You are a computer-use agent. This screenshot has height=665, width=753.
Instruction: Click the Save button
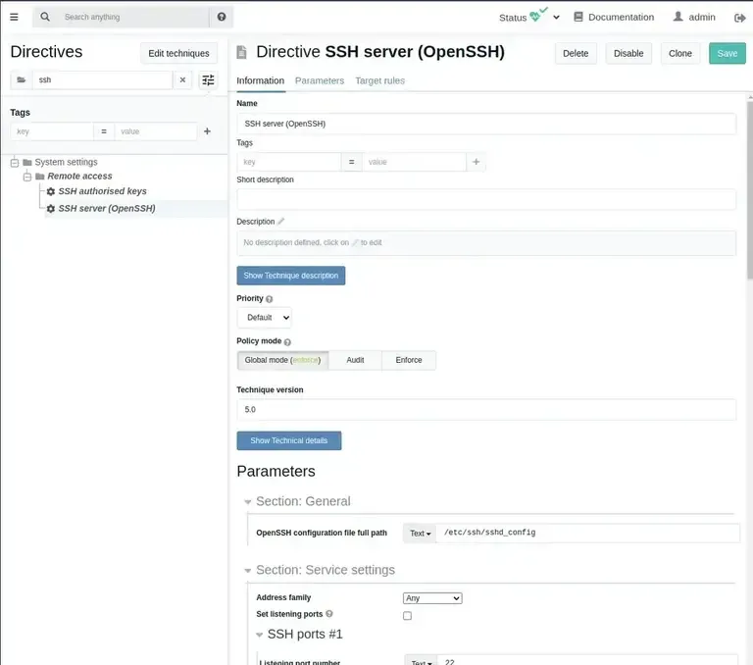728,53
